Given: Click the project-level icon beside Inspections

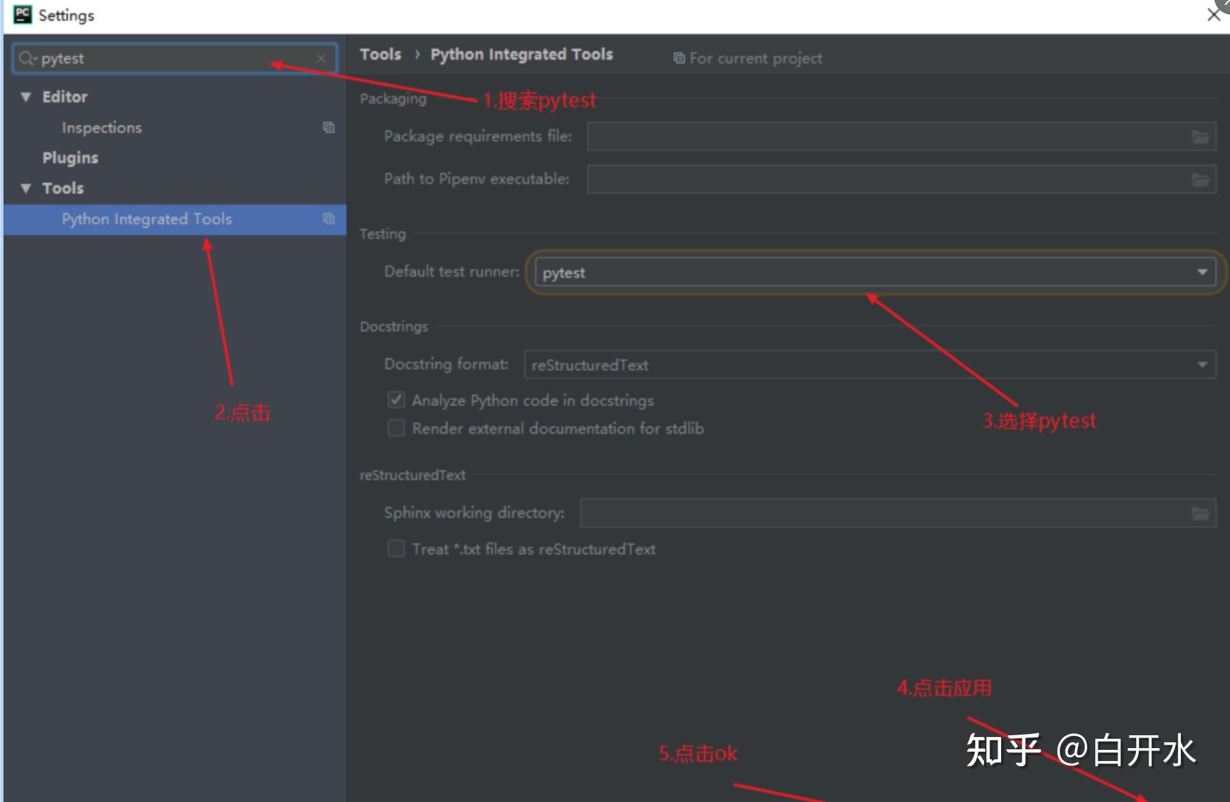Looking at the screenshot, I should click(x=329, y=127).
